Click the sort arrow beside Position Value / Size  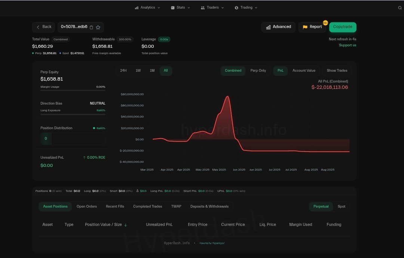click(126, 225)
